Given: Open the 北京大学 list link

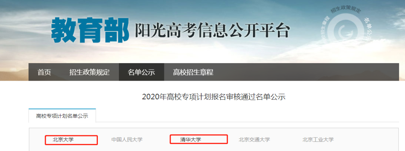Looking at the screenshot, I should click(x=63, y=140).
